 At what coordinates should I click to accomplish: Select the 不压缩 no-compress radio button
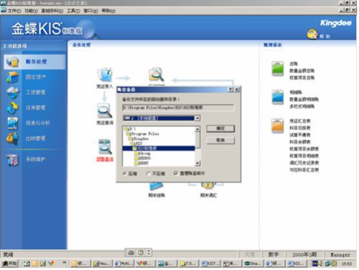click(148, 174)
